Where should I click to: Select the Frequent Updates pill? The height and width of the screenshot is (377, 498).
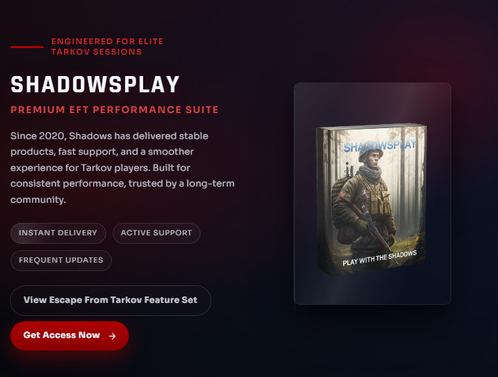(x=61, y=260)
